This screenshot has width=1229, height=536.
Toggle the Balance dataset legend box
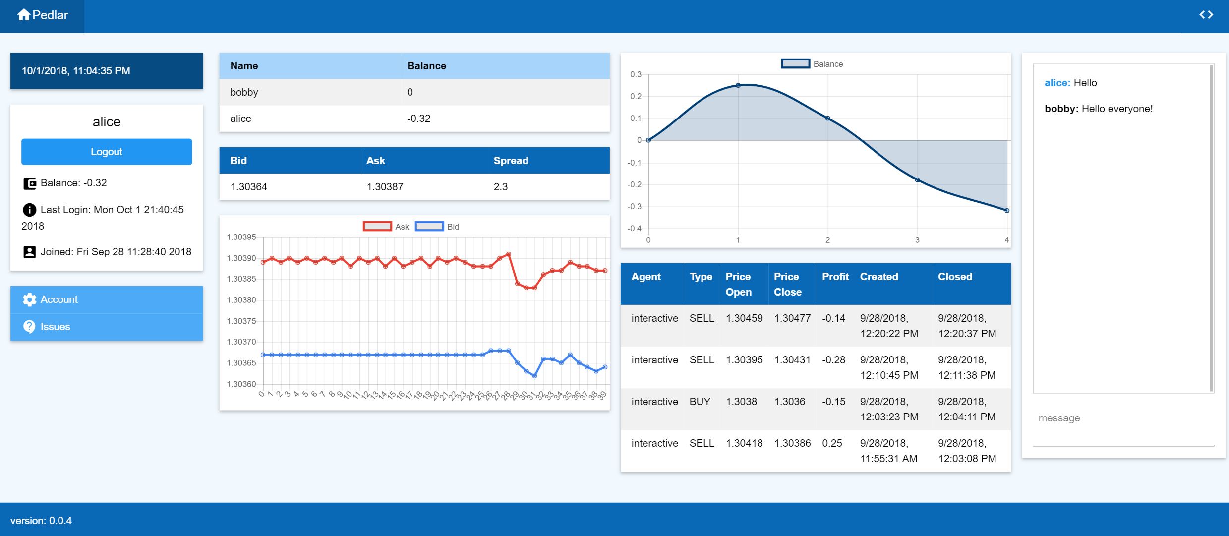[x=795, y=64]
